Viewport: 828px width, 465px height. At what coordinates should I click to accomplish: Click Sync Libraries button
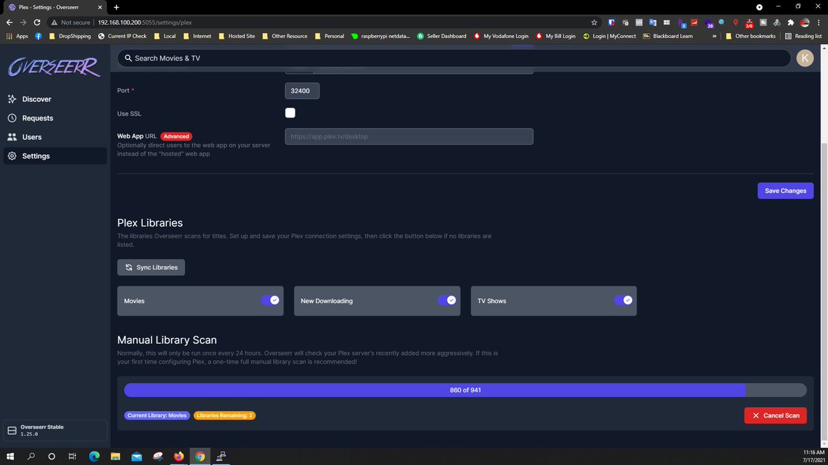(x=151, y=267)
